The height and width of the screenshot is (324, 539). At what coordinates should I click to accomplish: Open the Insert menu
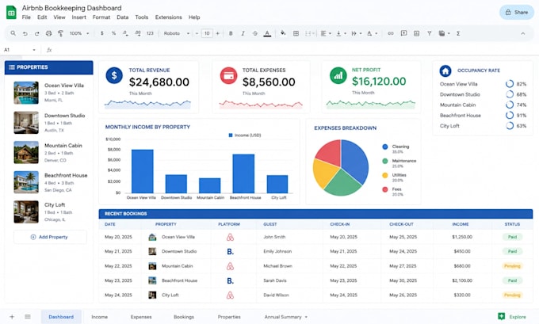[78, 17]
